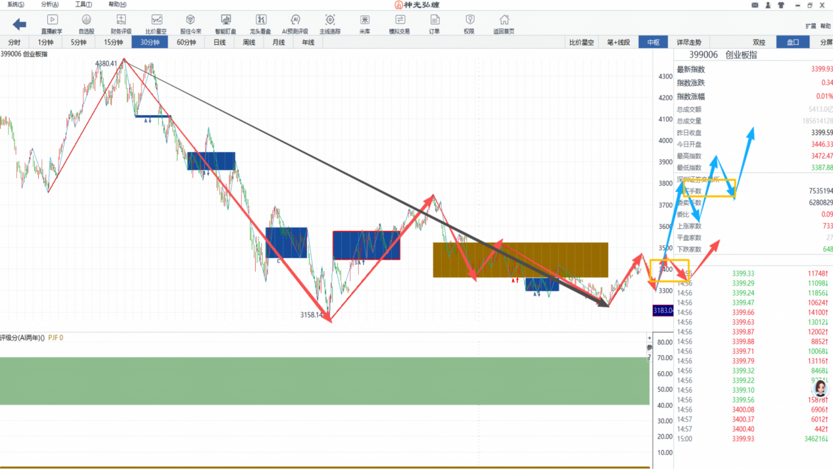Open 主线追踪 tracking icon

330,24
